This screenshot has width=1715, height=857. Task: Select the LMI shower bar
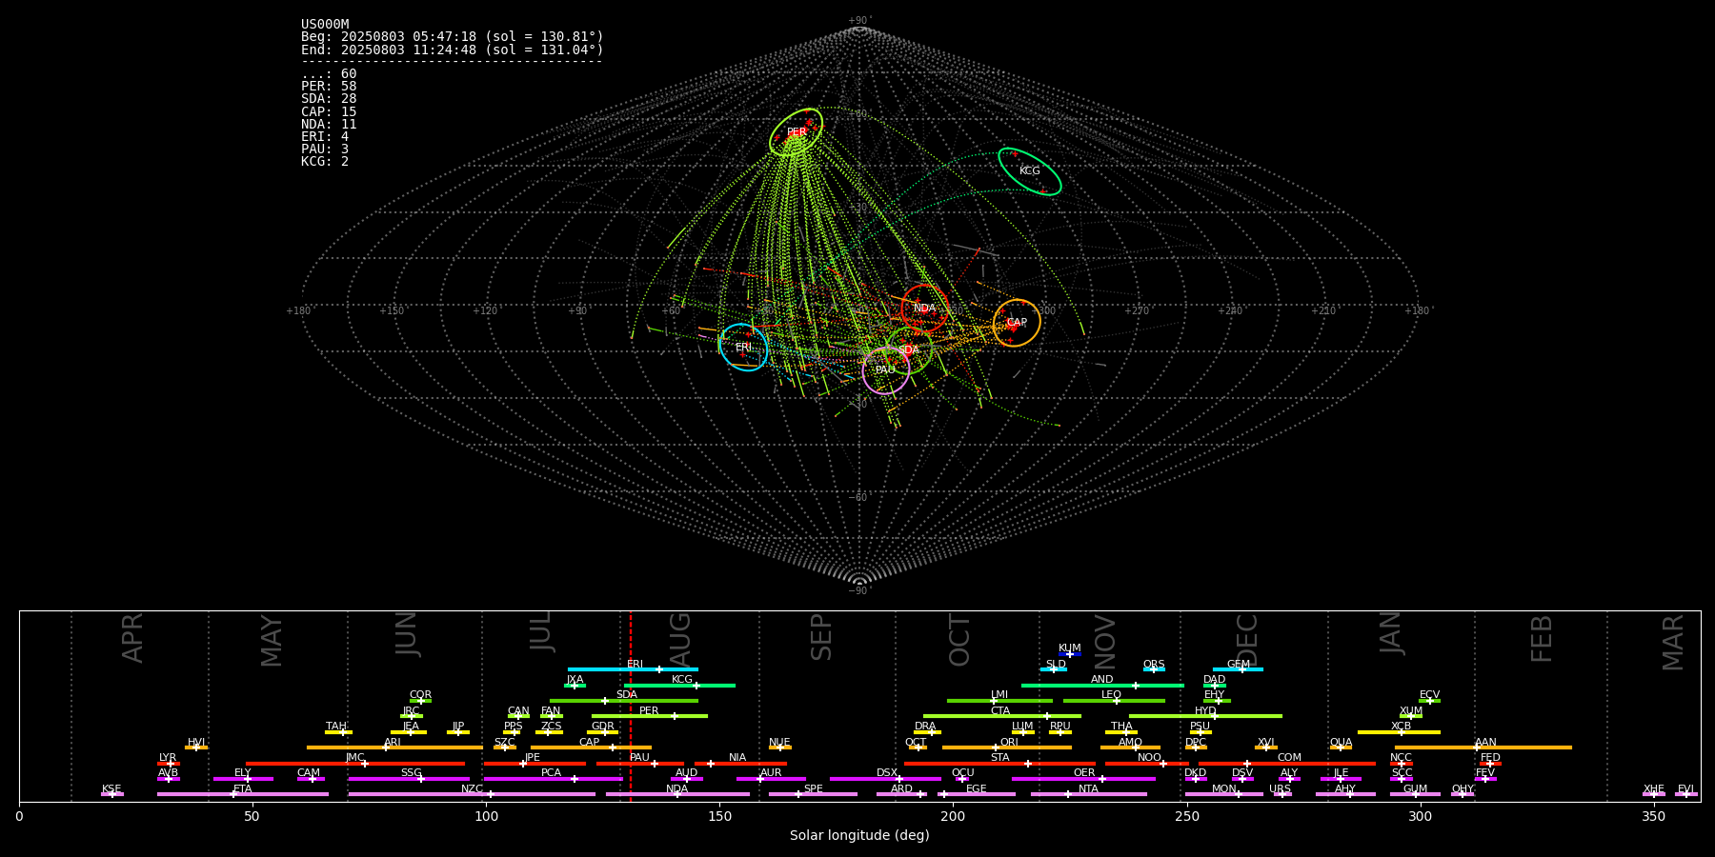pos(999,701)
